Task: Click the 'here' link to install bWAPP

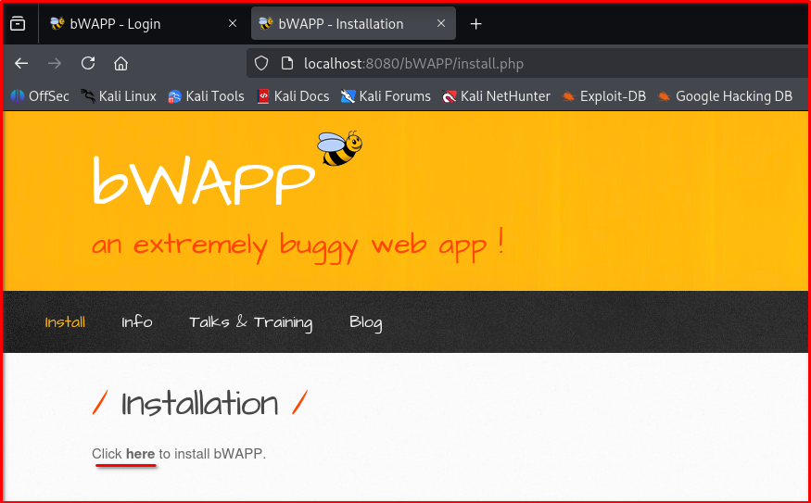Action: tap(140, 454)
